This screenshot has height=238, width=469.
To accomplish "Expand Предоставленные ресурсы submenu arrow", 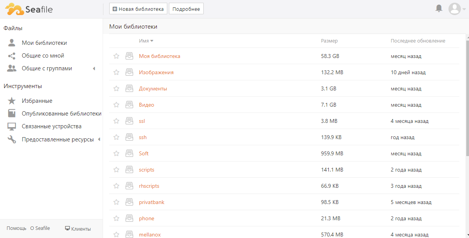I will [99, 139].
